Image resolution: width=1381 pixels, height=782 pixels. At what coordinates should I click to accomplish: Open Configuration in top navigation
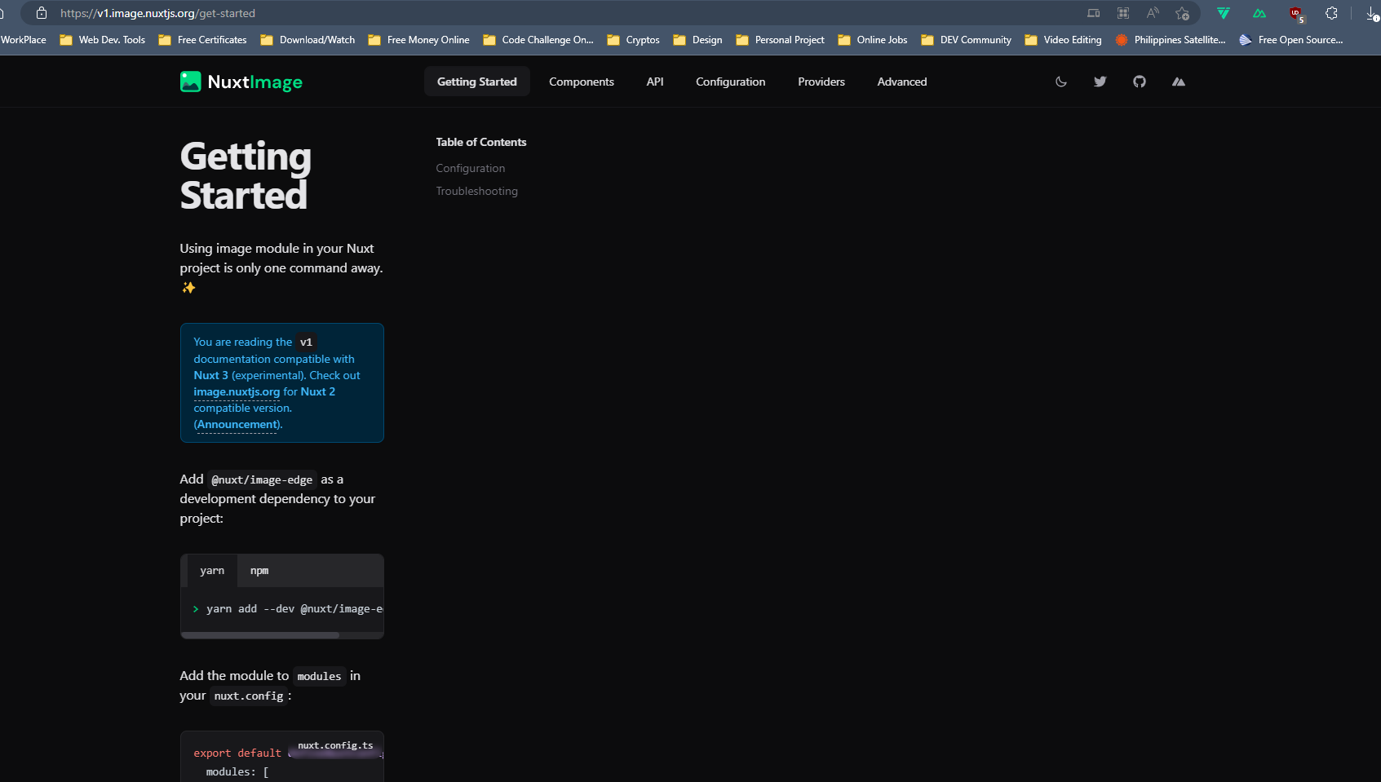point(731,82)
